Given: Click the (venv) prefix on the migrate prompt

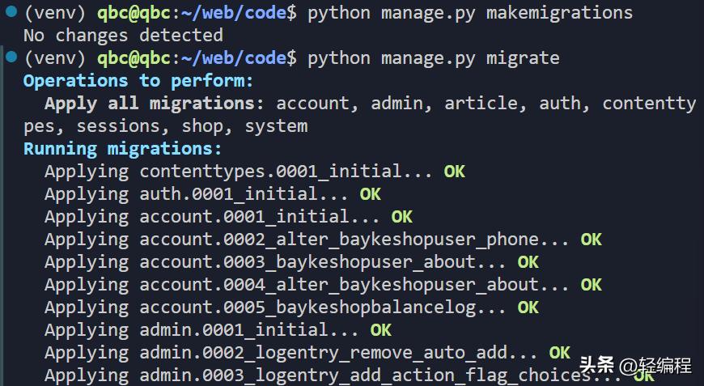Looking at the screenshot, I should [x=54, y=58].
